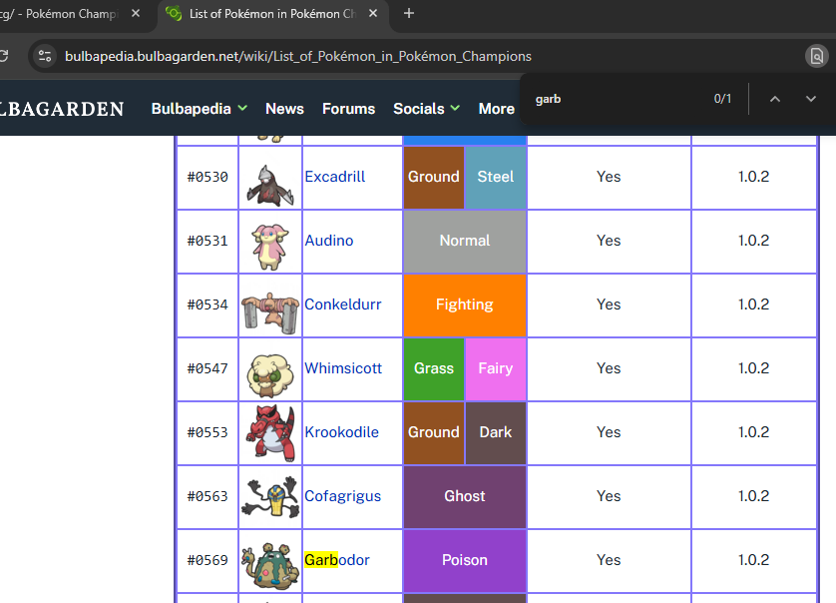Select the #0553 number cell
836x603 pixels.
[x=208, y=432]
